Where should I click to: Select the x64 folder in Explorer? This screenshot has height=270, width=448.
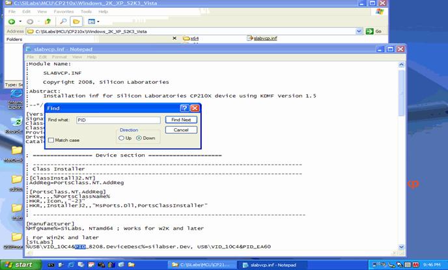(191, 38)
